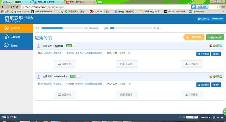
Task: Toggle the owenlucky app start switch
Action: (76, 76)
